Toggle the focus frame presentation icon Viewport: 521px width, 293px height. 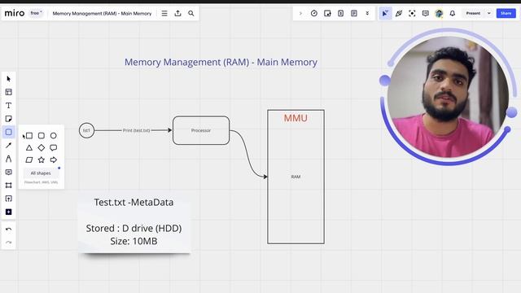click(x=412, y=13)
